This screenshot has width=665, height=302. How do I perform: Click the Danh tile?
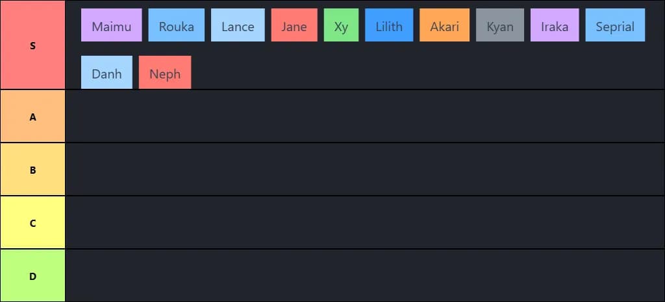107,73
